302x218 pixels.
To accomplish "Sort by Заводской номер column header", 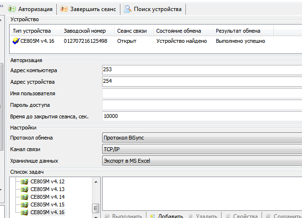I will click(x=85, y=31).
